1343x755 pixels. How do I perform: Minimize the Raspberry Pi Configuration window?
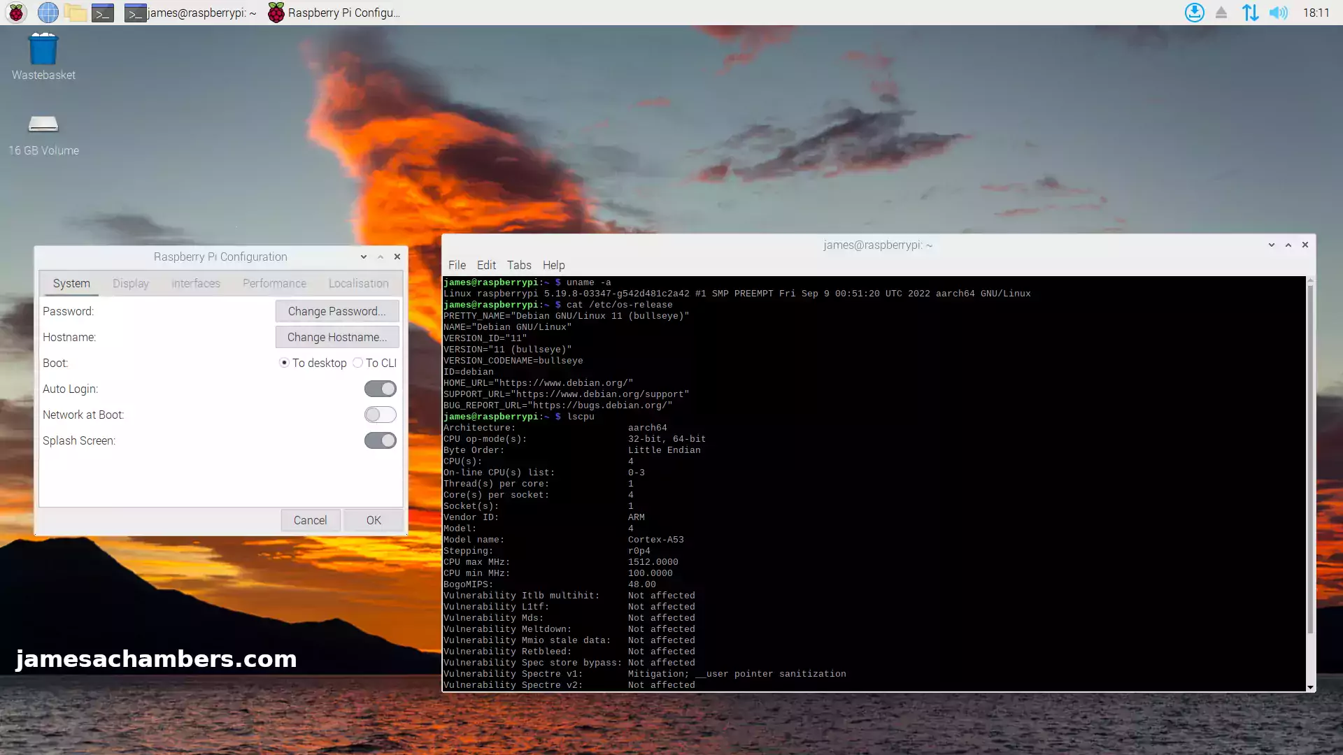pos(364,257)
